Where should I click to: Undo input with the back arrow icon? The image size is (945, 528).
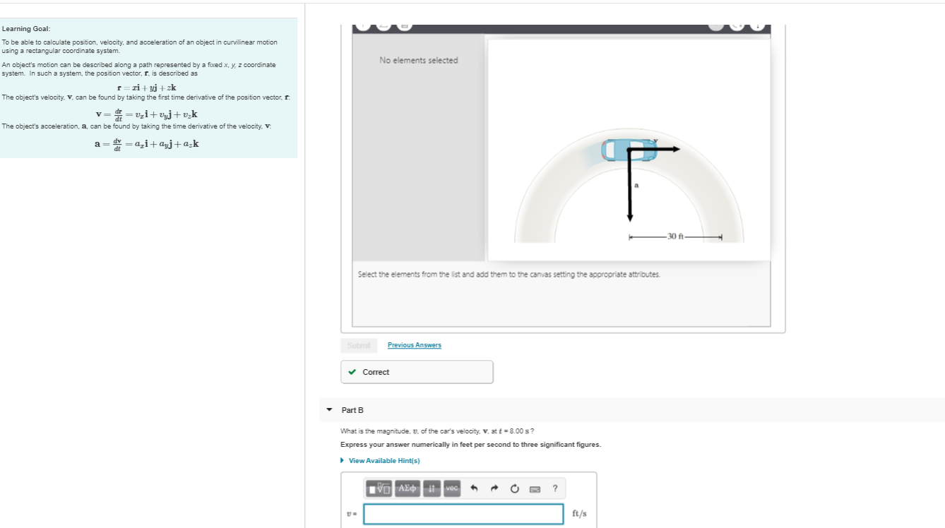[473, 488]
